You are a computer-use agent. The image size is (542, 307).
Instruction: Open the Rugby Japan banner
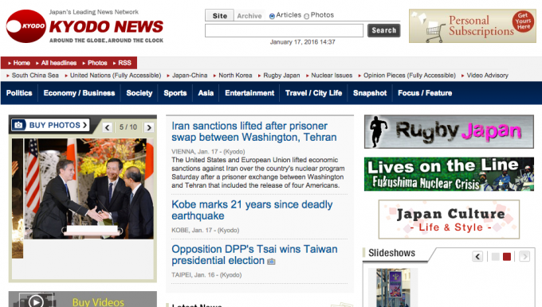coord(449,131)
